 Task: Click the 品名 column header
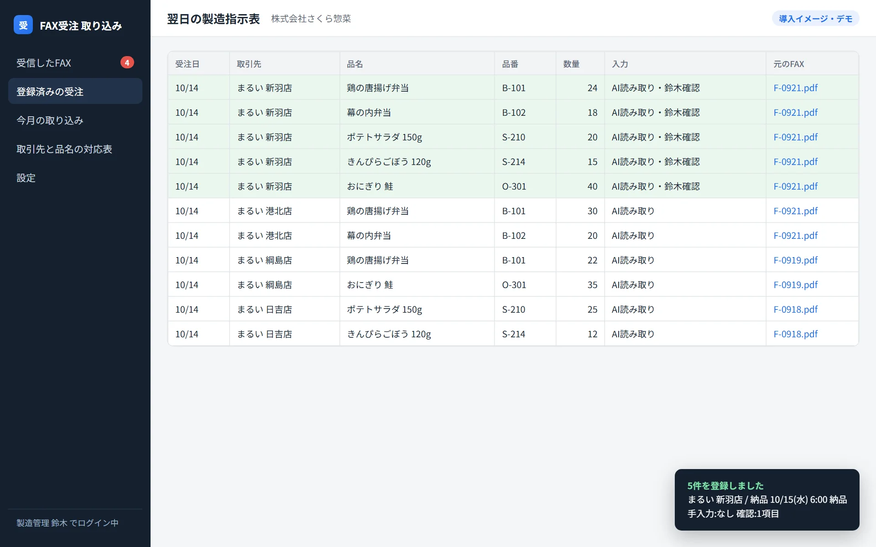(x=417, y=64)
